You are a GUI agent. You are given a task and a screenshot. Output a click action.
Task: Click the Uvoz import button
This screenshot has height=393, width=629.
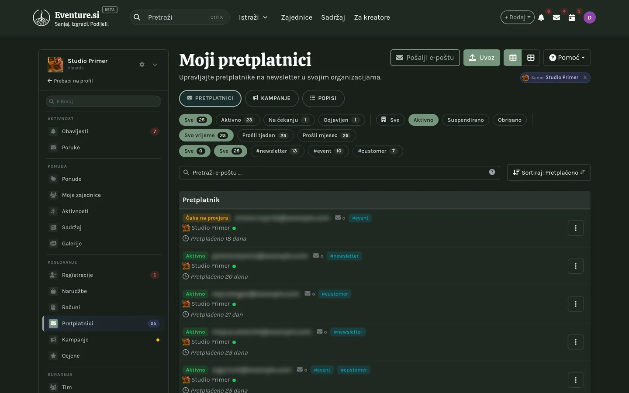click(x=482, y=58)
